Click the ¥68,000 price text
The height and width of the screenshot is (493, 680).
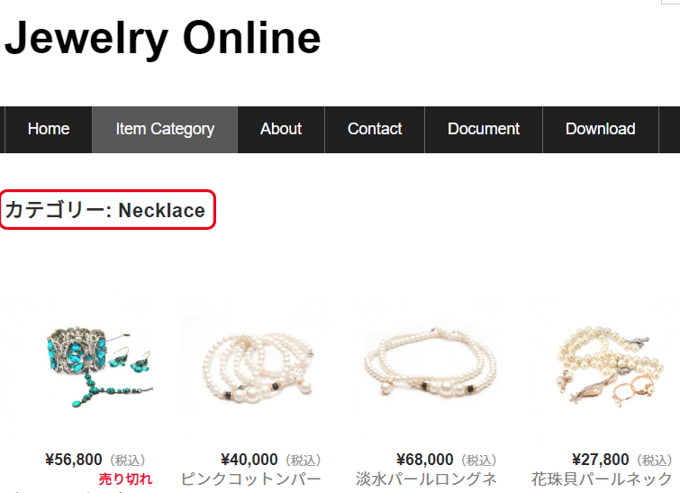(x=424, y=460)
